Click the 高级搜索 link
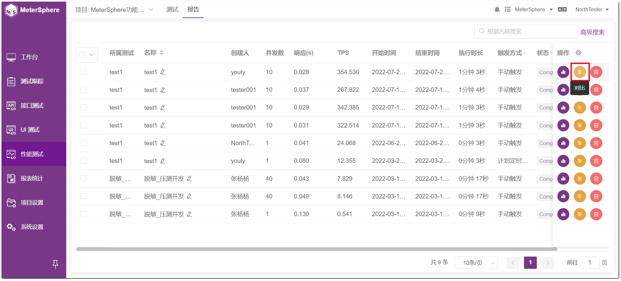 tap(592, 32)
